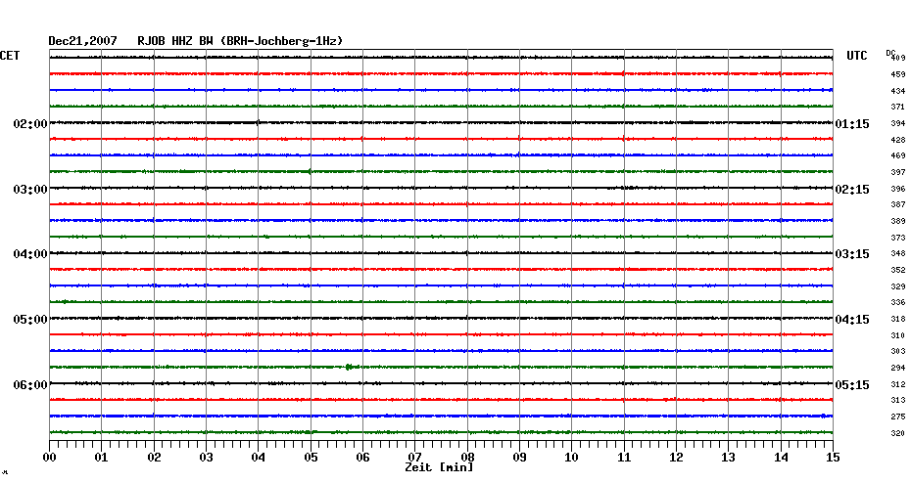Click the green spike event on the DC 294 trace
The width and height of the screenshot is (911, 483).
coord(349,367)
